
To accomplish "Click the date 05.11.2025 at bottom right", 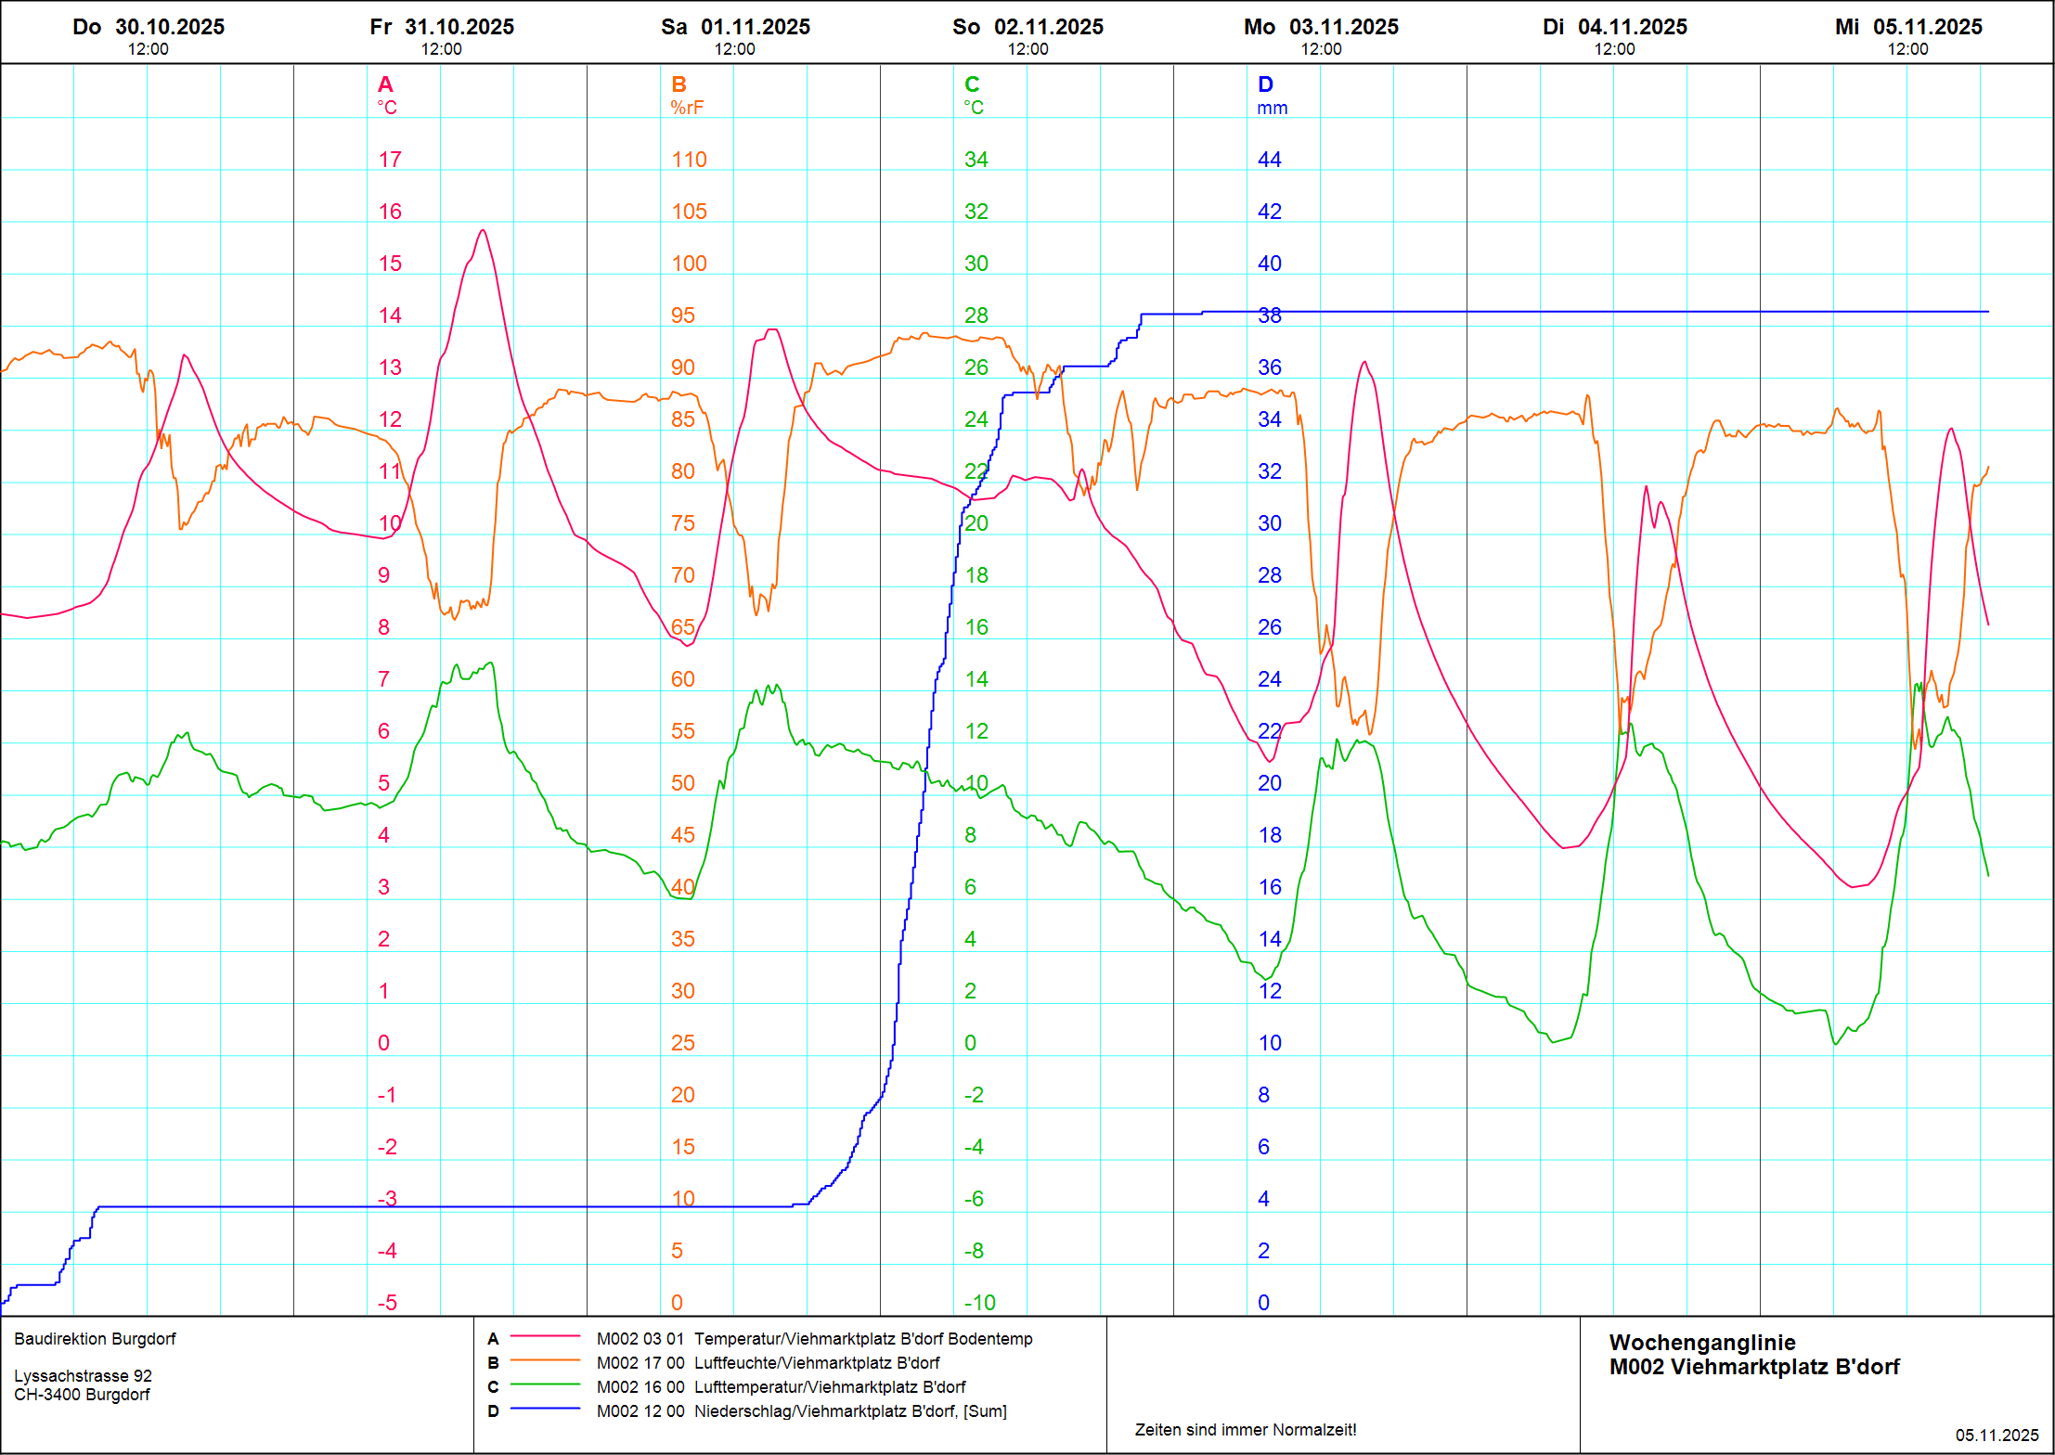I will [1997, 1436].
